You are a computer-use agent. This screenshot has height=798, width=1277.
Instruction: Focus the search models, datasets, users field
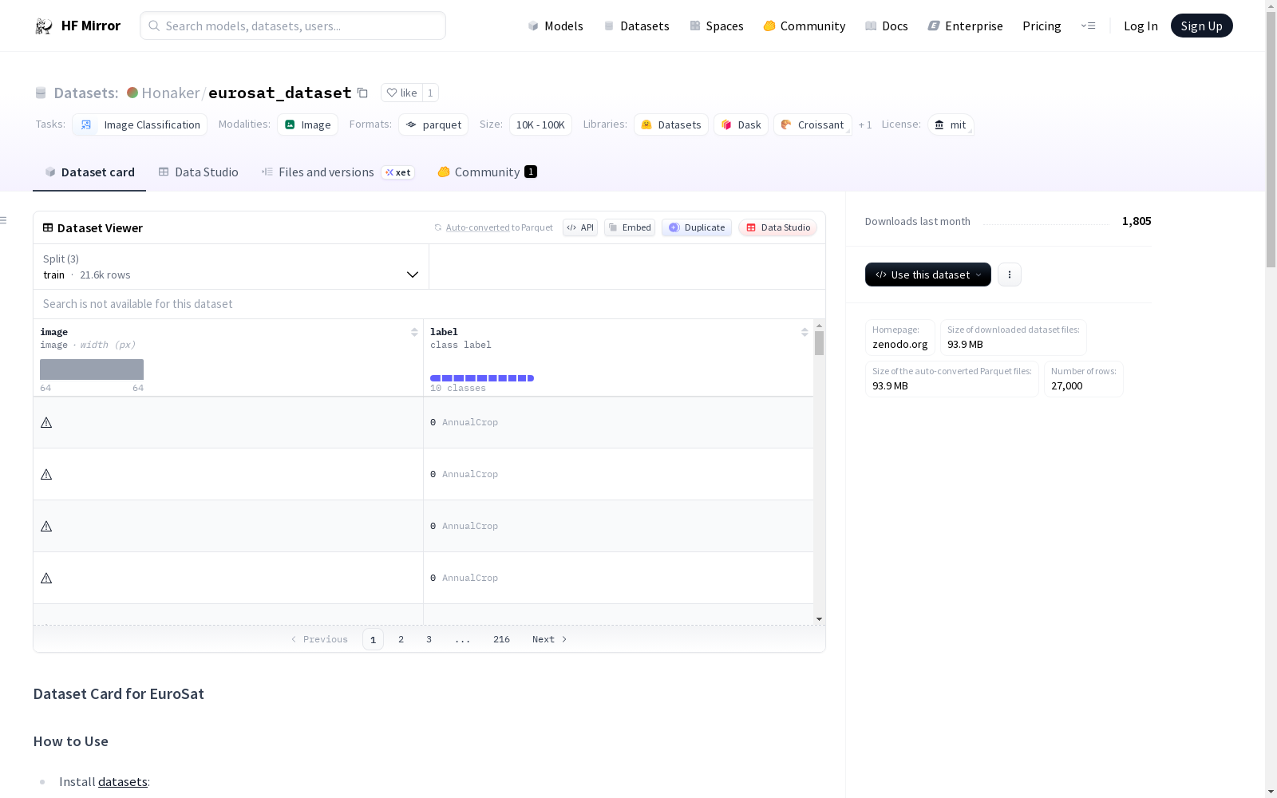[x=293, y=26]
